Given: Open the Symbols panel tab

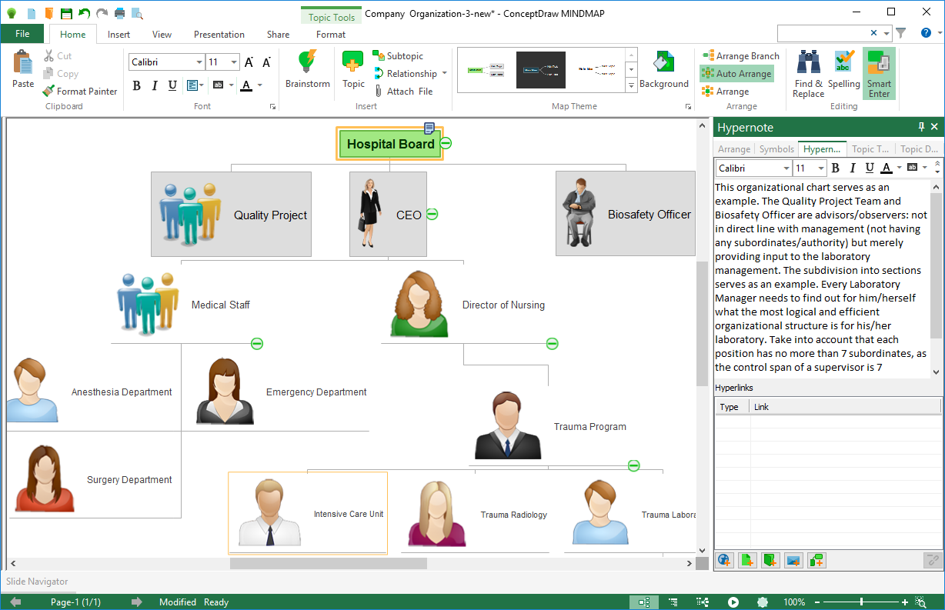Looking at the screenshot, I should pyautogui.click(x=776, y=149).
